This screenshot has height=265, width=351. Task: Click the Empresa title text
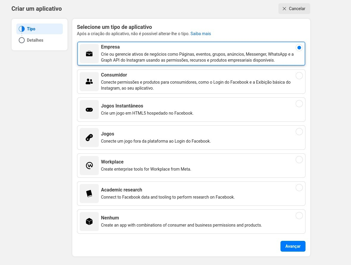(110, 47)
